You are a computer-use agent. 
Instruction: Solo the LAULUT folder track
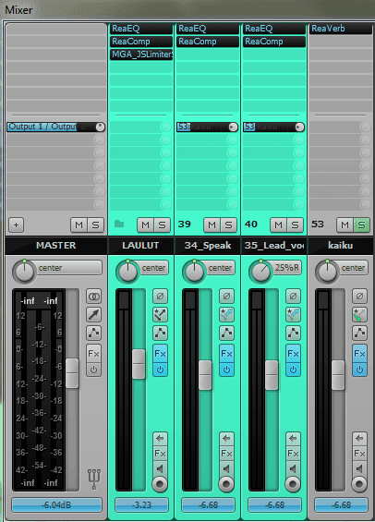tap(162, 225)
